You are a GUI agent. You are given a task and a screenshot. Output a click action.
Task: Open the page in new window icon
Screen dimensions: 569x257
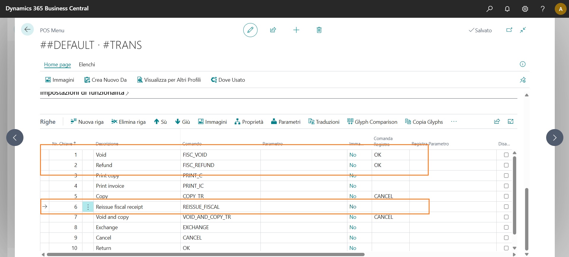(x=509, y=30)
